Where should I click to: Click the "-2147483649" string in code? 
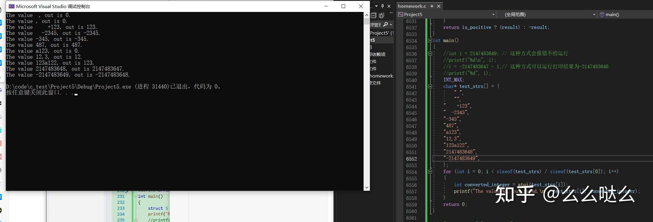460,158
